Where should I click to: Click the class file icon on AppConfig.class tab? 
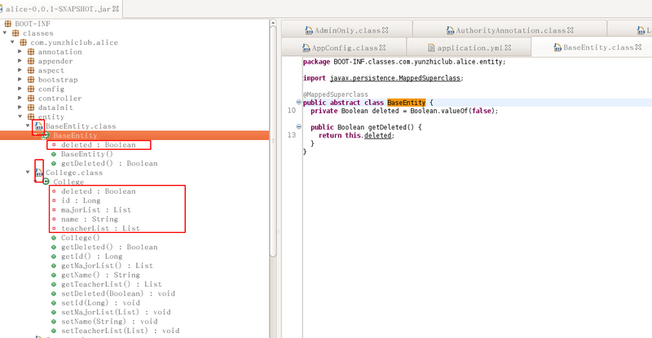tap(306, 48)
